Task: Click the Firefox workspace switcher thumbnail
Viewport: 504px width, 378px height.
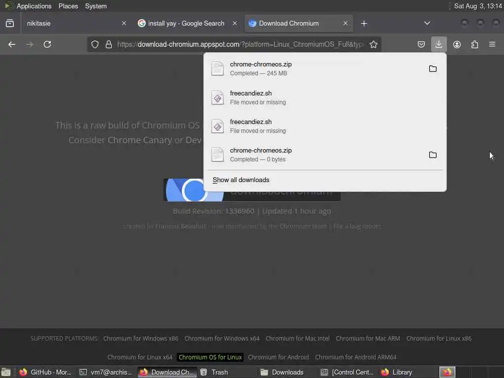Action: [x=447, y=372]
